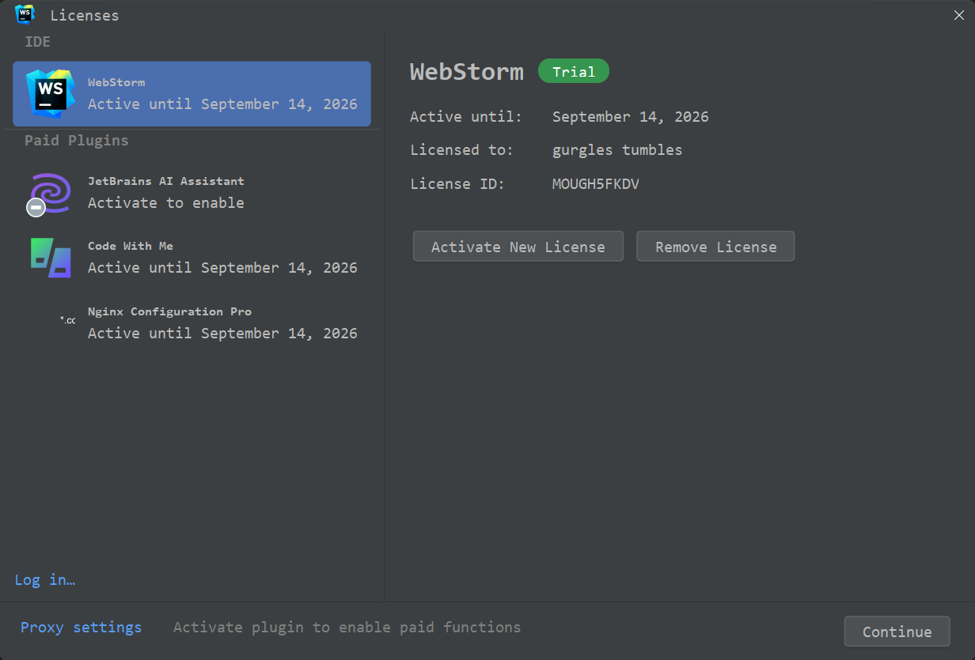Screen dimensions: 975x660
Task: Click the disabled badge on the AI Assistant icon
Action: (x=35, y=207)
